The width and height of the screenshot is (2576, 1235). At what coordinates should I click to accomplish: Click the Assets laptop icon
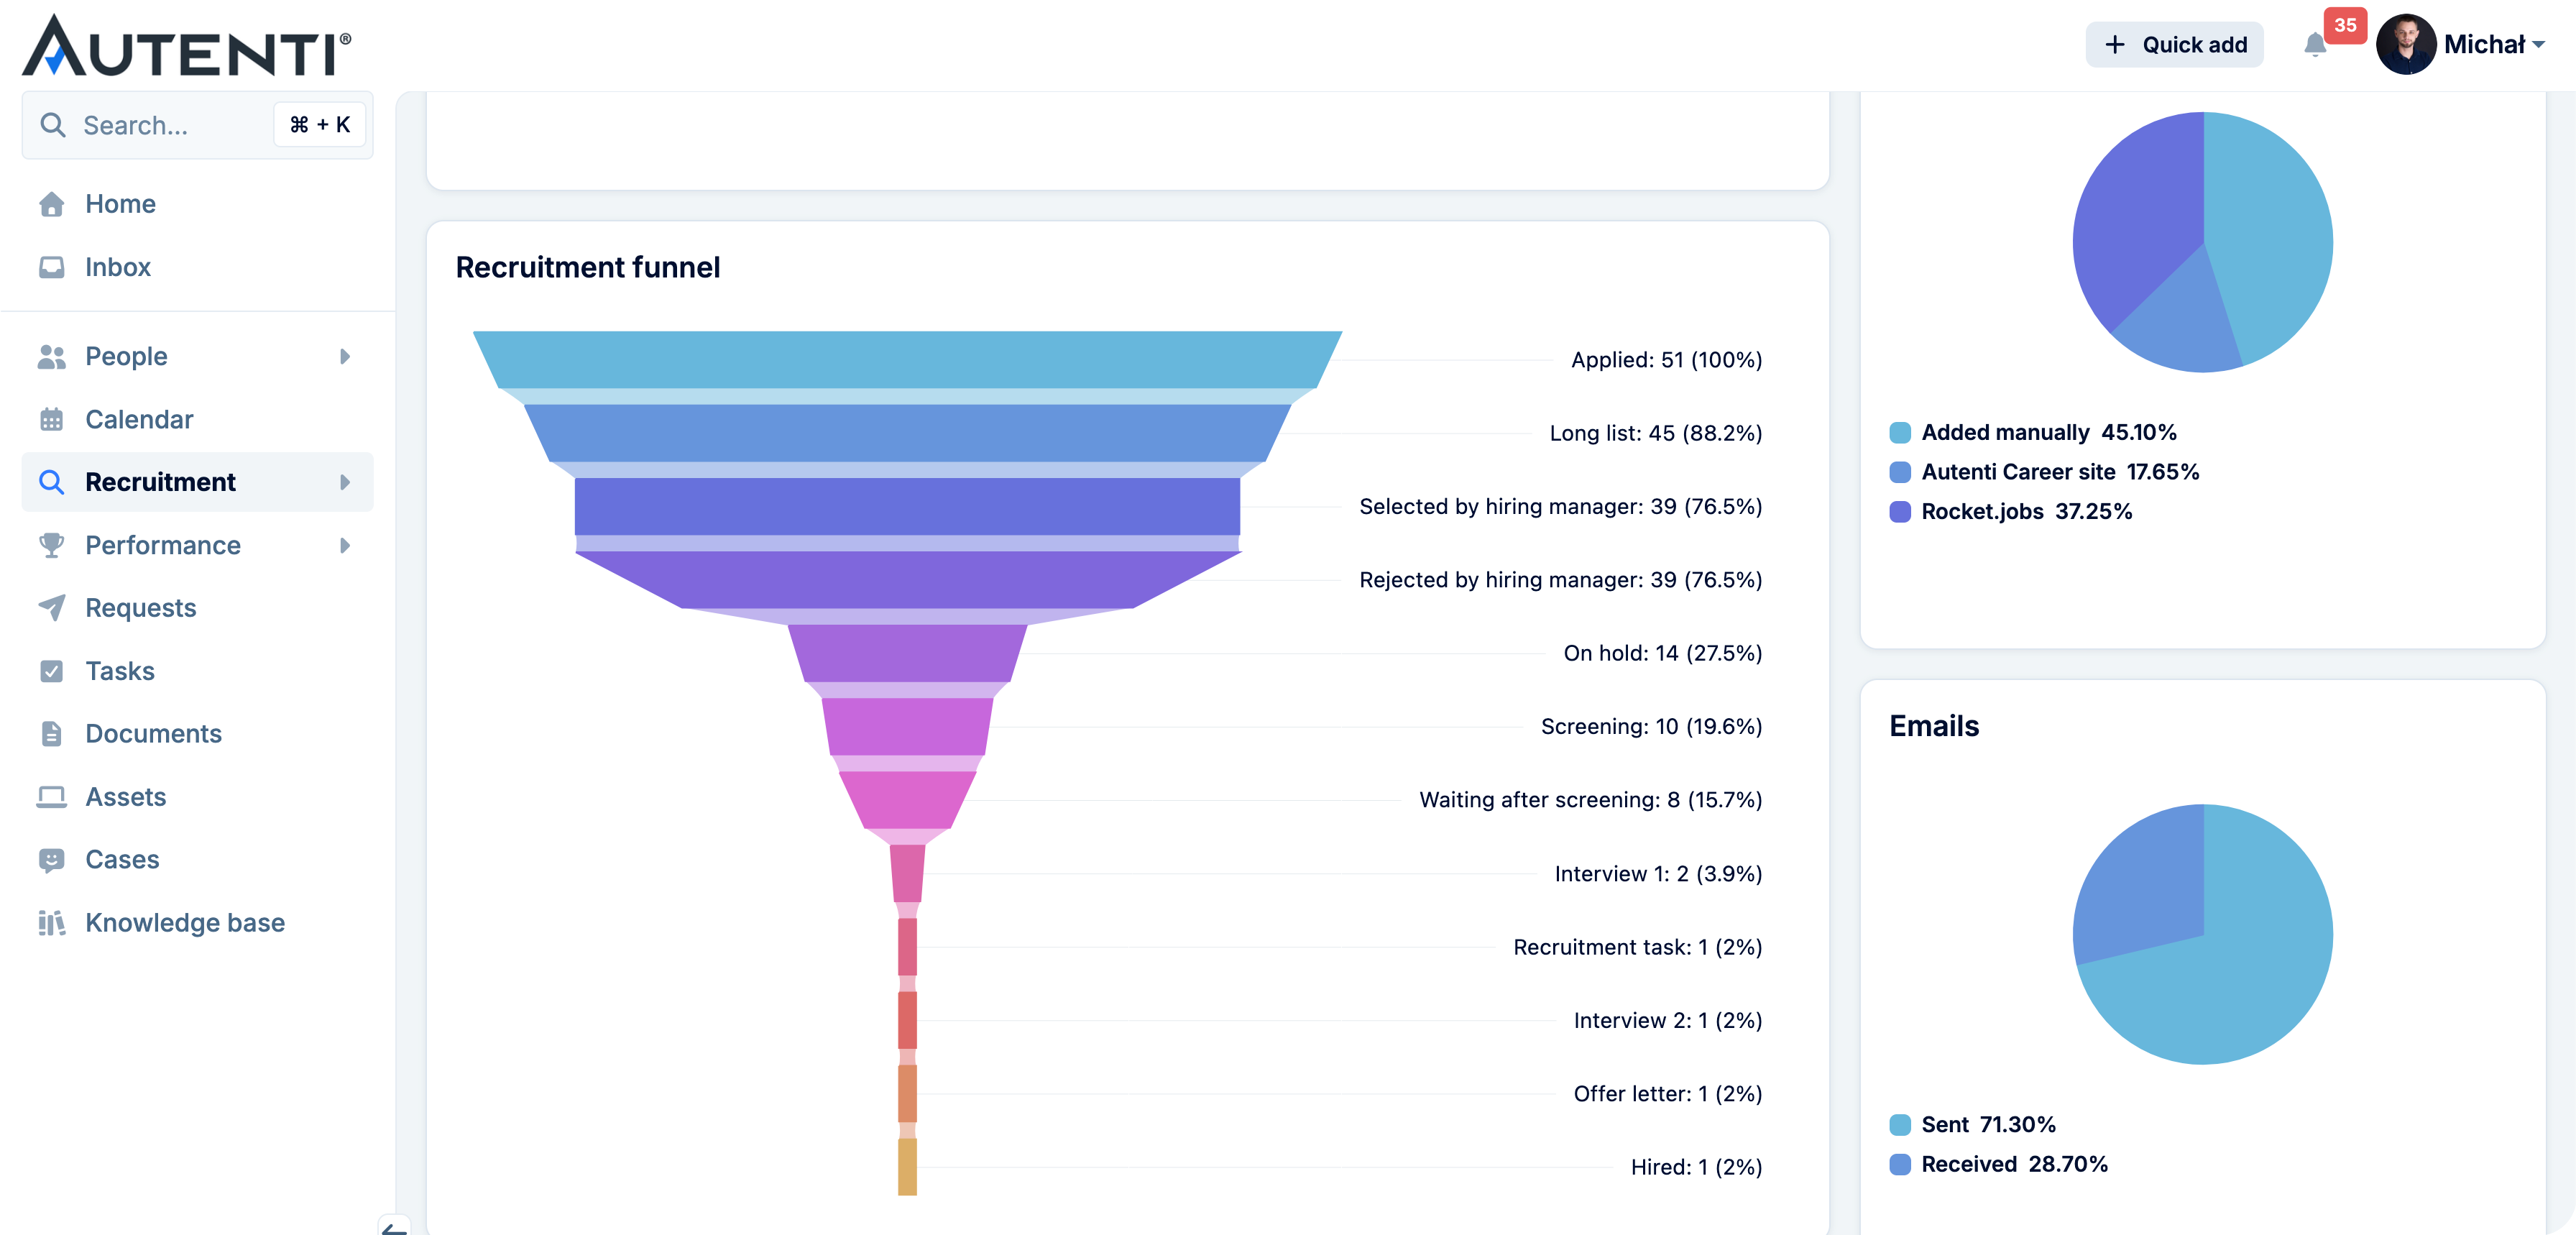[x=51, y=797]
